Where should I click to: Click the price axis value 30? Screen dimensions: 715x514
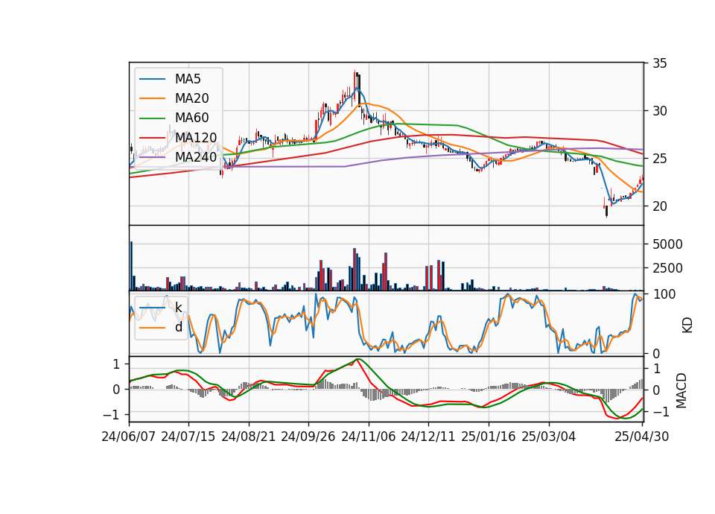(659, 111)
